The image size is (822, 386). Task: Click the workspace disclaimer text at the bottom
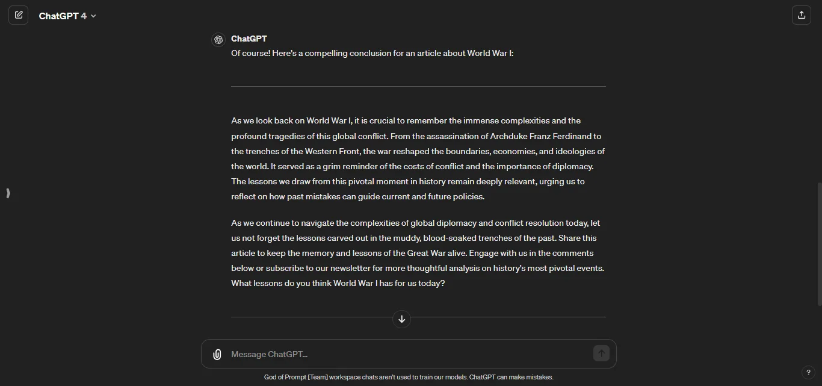pyautogui.click(x=409, y=377)
